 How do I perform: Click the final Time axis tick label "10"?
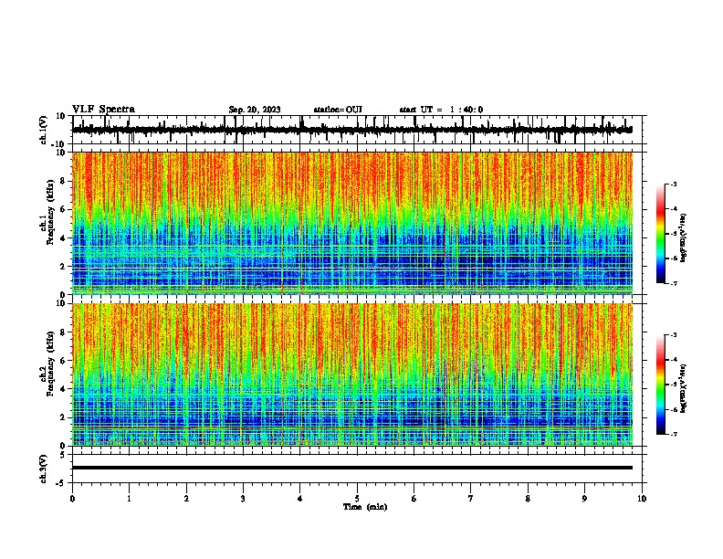pos(642,499)
